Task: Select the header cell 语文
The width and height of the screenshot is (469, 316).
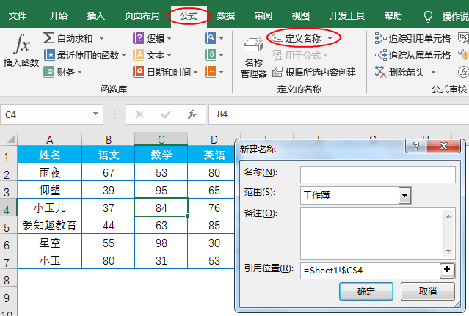Action: click(109, 155)
